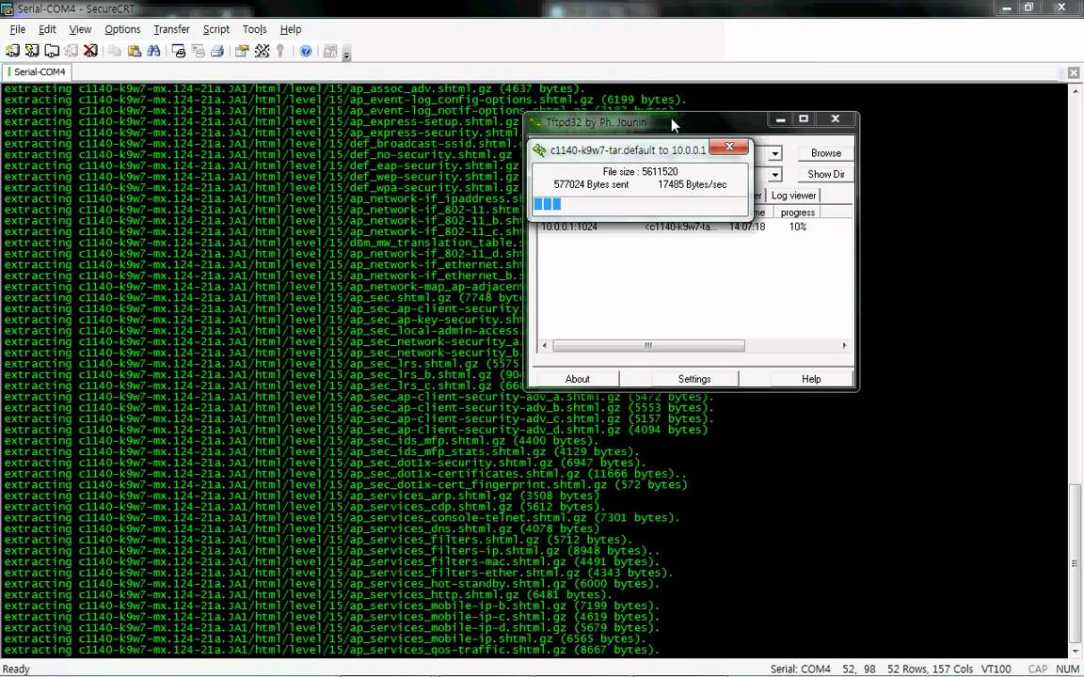Click terminal vertical scrollbar up arrow
Viewport: 1084px width, 677px height.
tap(1076, 90)
